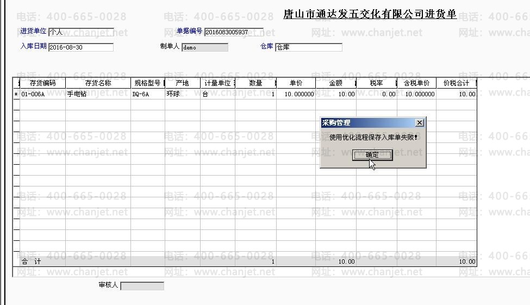Click the 仓库 label
The height and width of the screenshot is (305, 530).
pyautogui.click(x=267, y=46)
